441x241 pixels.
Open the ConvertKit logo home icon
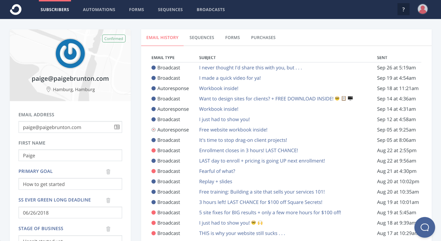click(15, 9)
